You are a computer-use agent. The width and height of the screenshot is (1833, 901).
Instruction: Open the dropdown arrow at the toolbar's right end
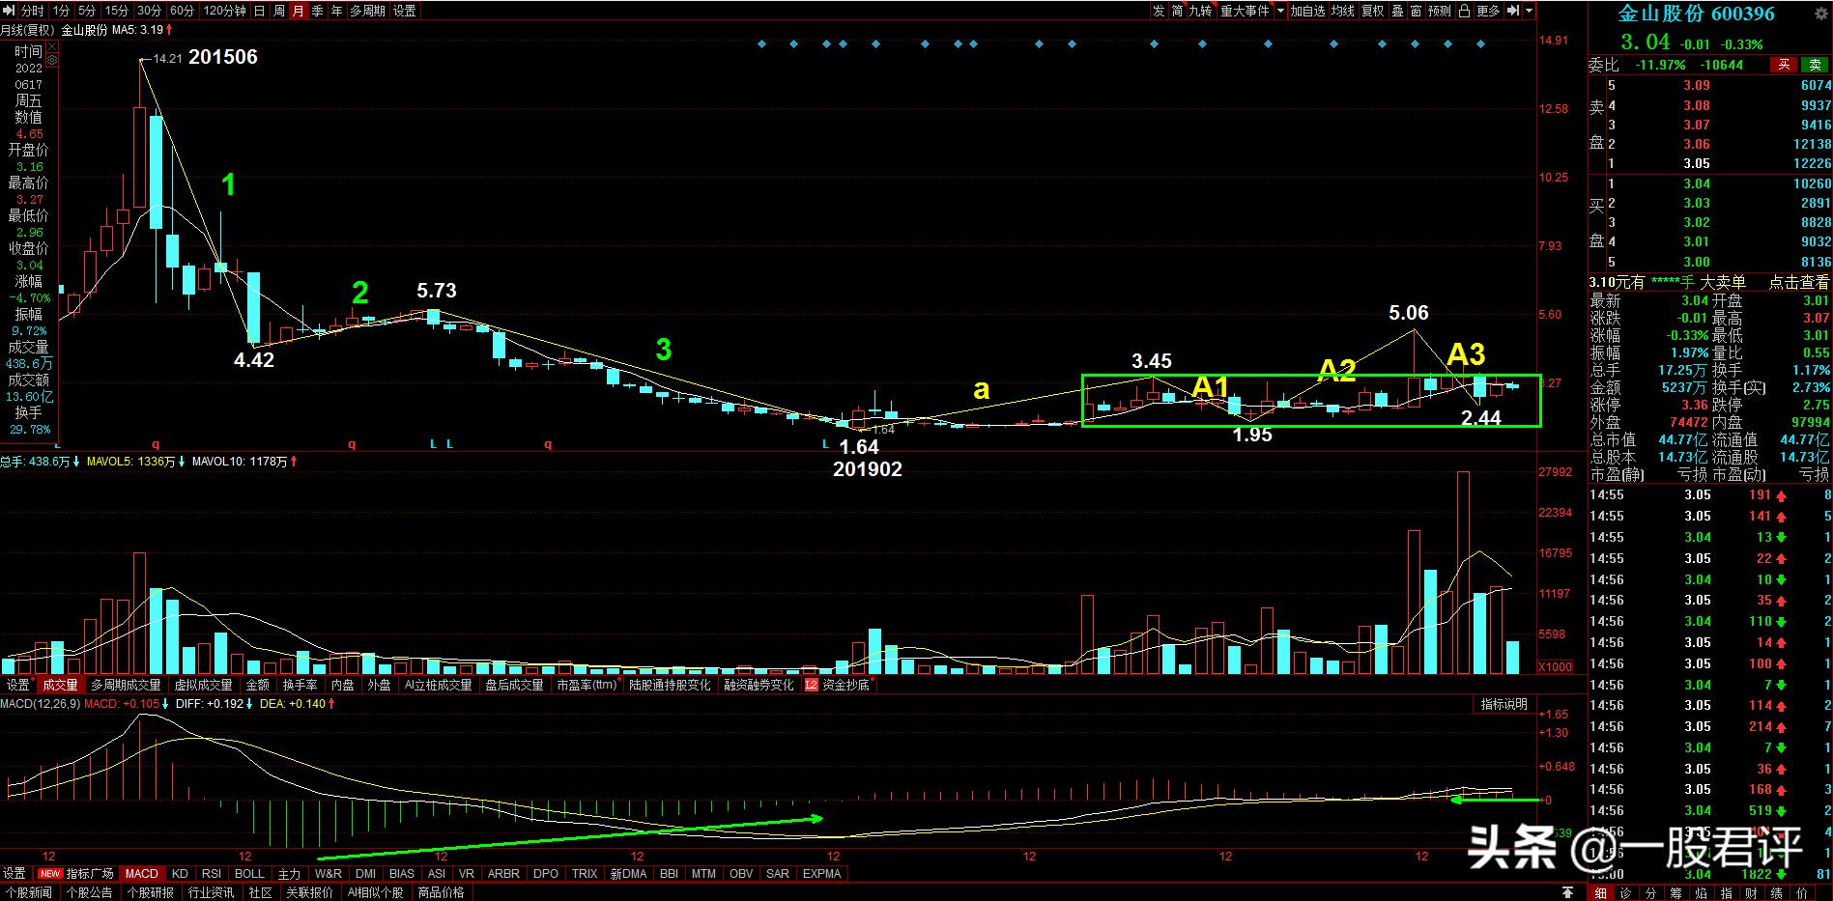point(1530,11)
